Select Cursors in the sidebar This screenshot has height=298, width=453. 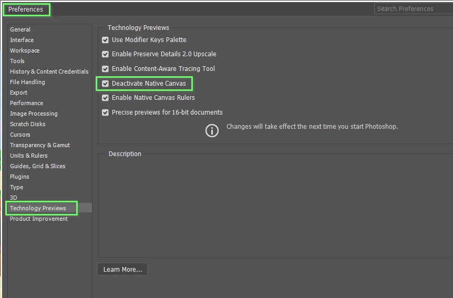coord(20,135)
